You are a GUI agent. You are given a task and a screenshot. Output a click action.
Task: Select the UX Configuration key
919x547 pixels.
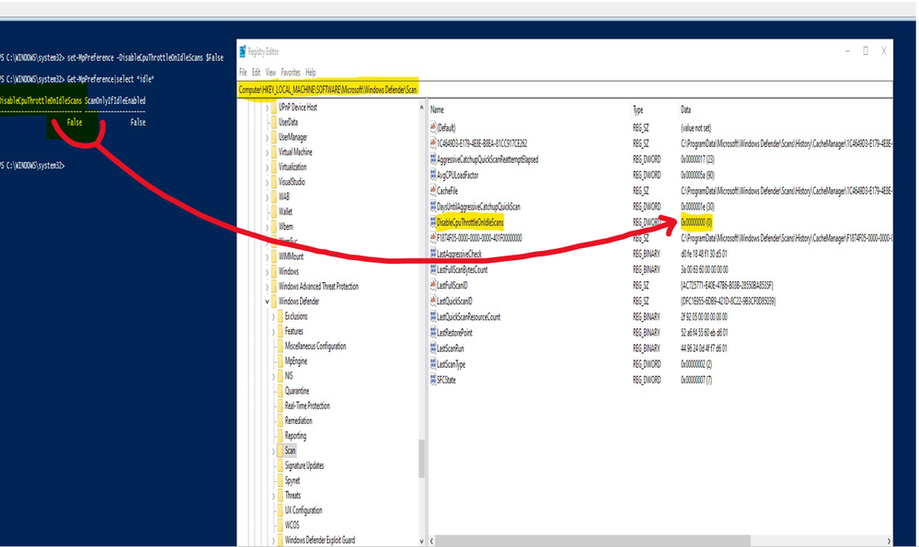pos(303,510)
